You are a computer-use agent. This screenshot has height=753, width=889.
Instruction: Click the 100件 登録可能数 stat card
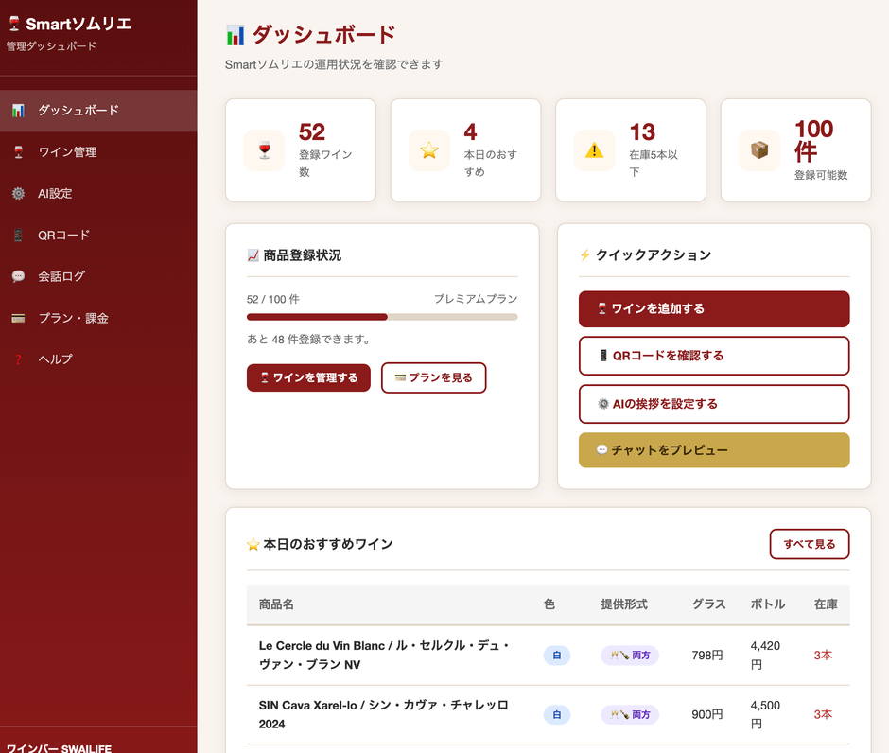795,150
